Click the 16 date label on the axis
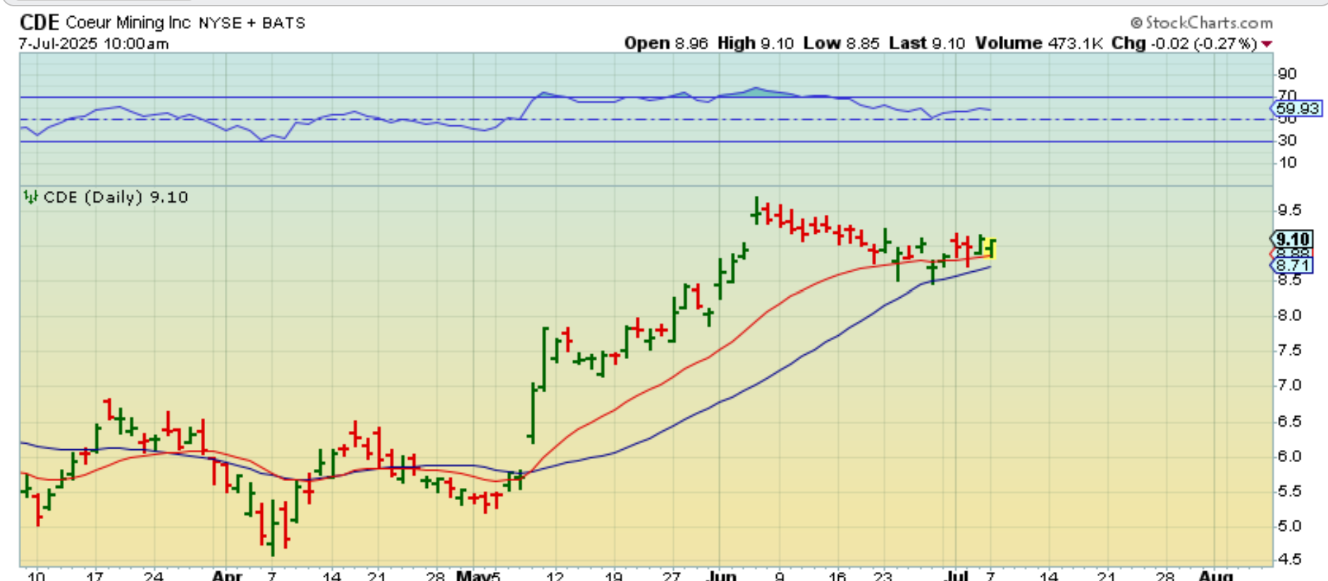Image resolution: width=1328 pixels, height=581 pixels. [837, 576]
